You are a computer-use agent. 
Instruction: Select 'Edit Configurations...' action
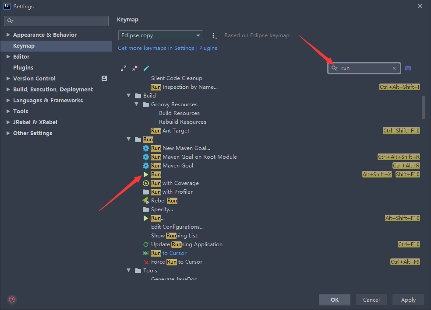(x=177, y=227)
